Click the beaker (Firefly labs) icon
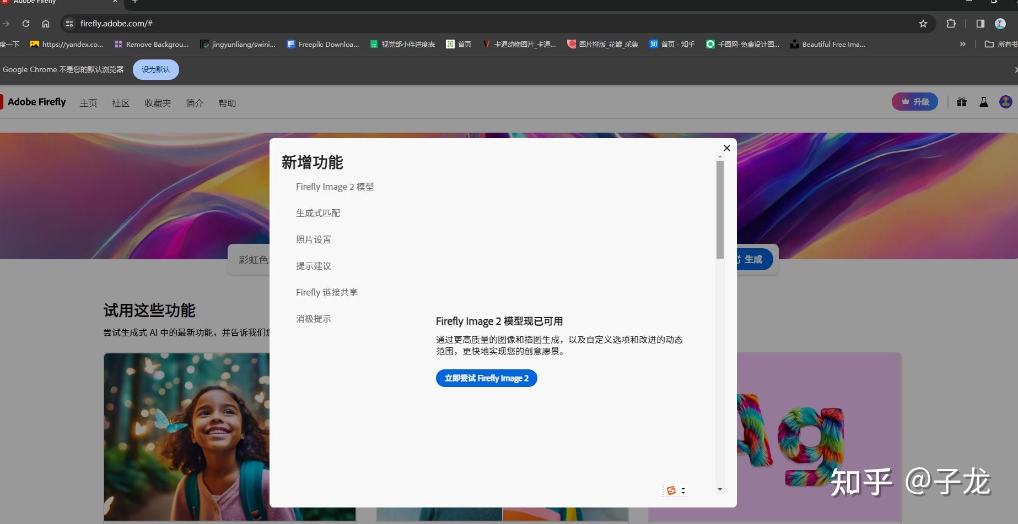The height and width of the screenshot is (524, 1018). [983, 102]
